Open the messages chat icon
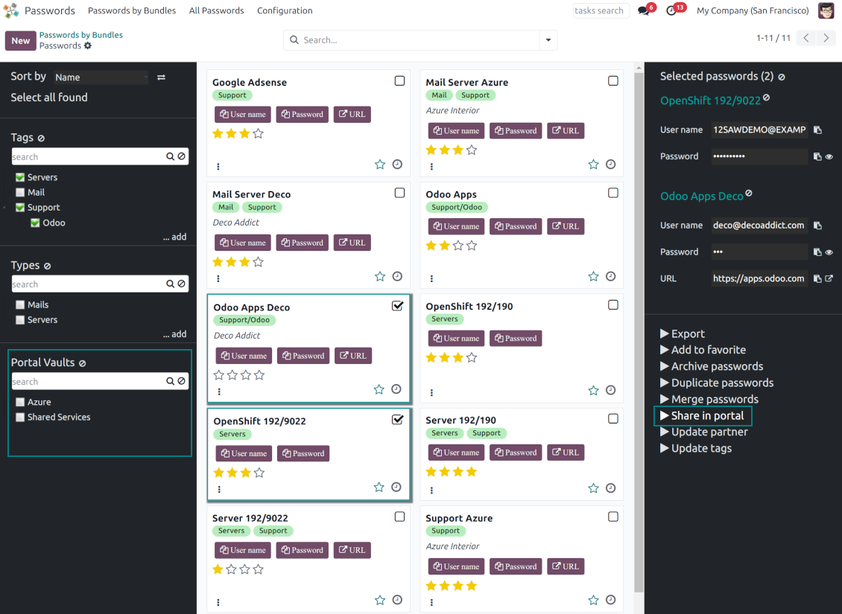Image resolution: width=842 pixels, height=614 pixels. 644,11
